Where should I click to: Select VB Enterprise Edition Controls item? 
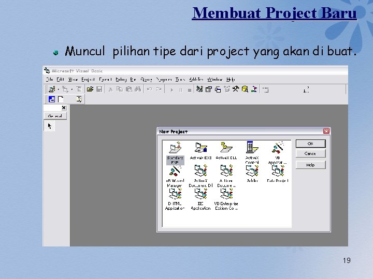click(226, 199)
